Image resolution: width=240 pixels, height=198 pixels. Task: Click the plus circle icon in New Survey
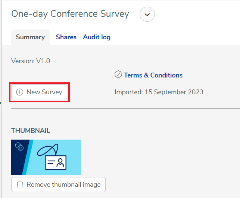(x=20, y=92)
